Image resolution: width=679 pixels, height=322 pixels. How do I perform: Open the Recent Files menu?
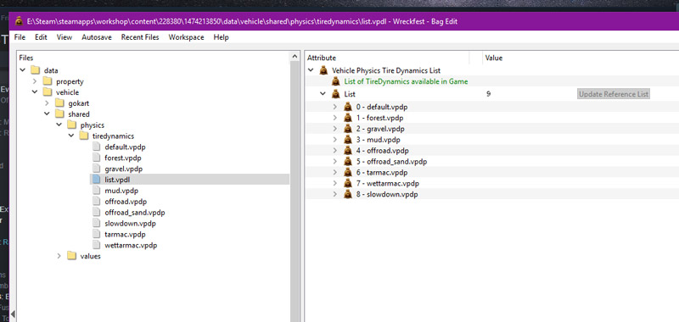tap(140, 37)
